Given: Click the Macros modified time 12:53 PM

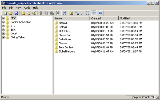Looking at the screenshot, I should pyautogui.click(x=131, y=23).
